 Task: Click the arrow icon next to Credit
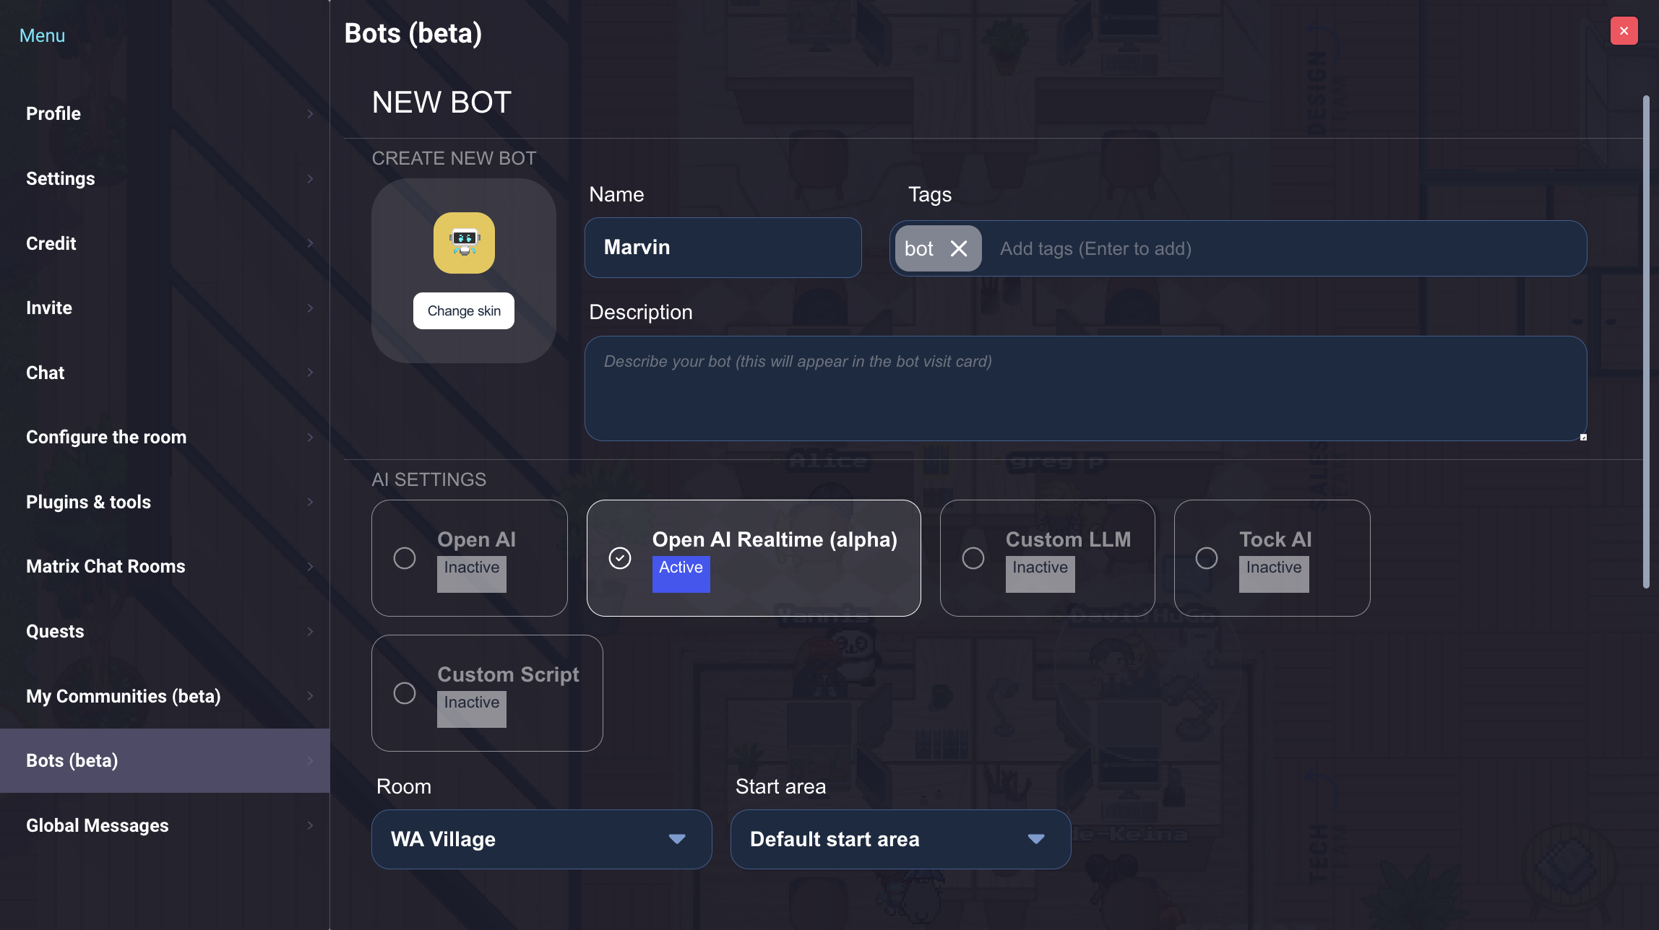click(310, 243)
